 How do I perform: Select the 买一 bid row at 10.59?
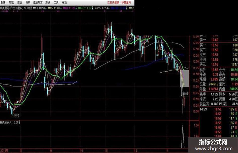[x=218, y=45]
